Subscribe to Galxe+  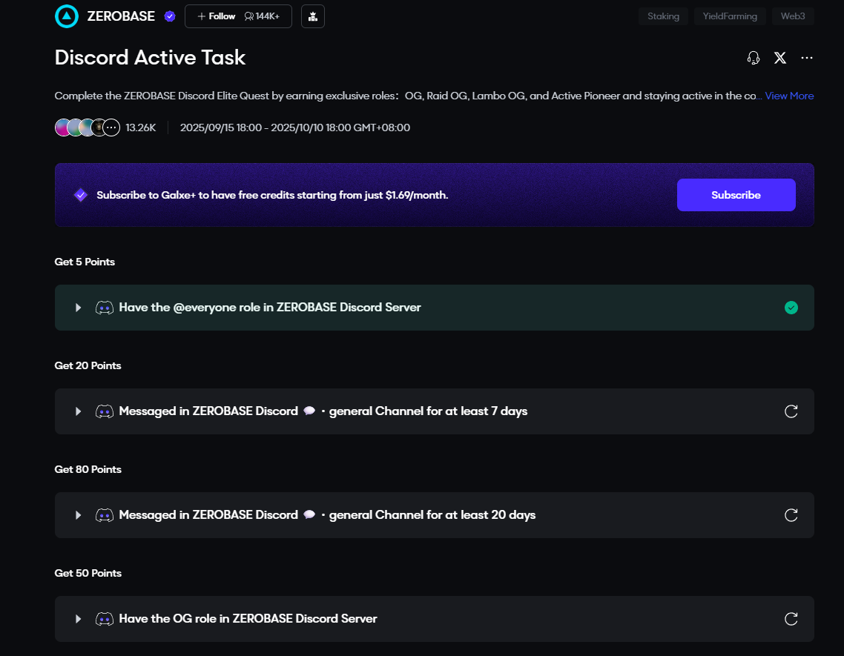(x=736, y=194)
